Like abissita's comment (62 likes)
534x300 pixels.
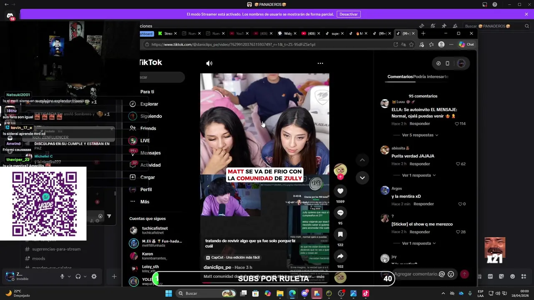click(x=457, y=164)
